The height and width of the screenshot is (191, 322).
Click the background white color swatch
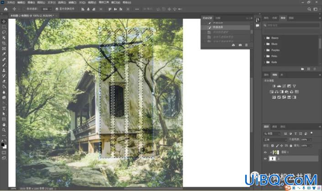[5, 147]
